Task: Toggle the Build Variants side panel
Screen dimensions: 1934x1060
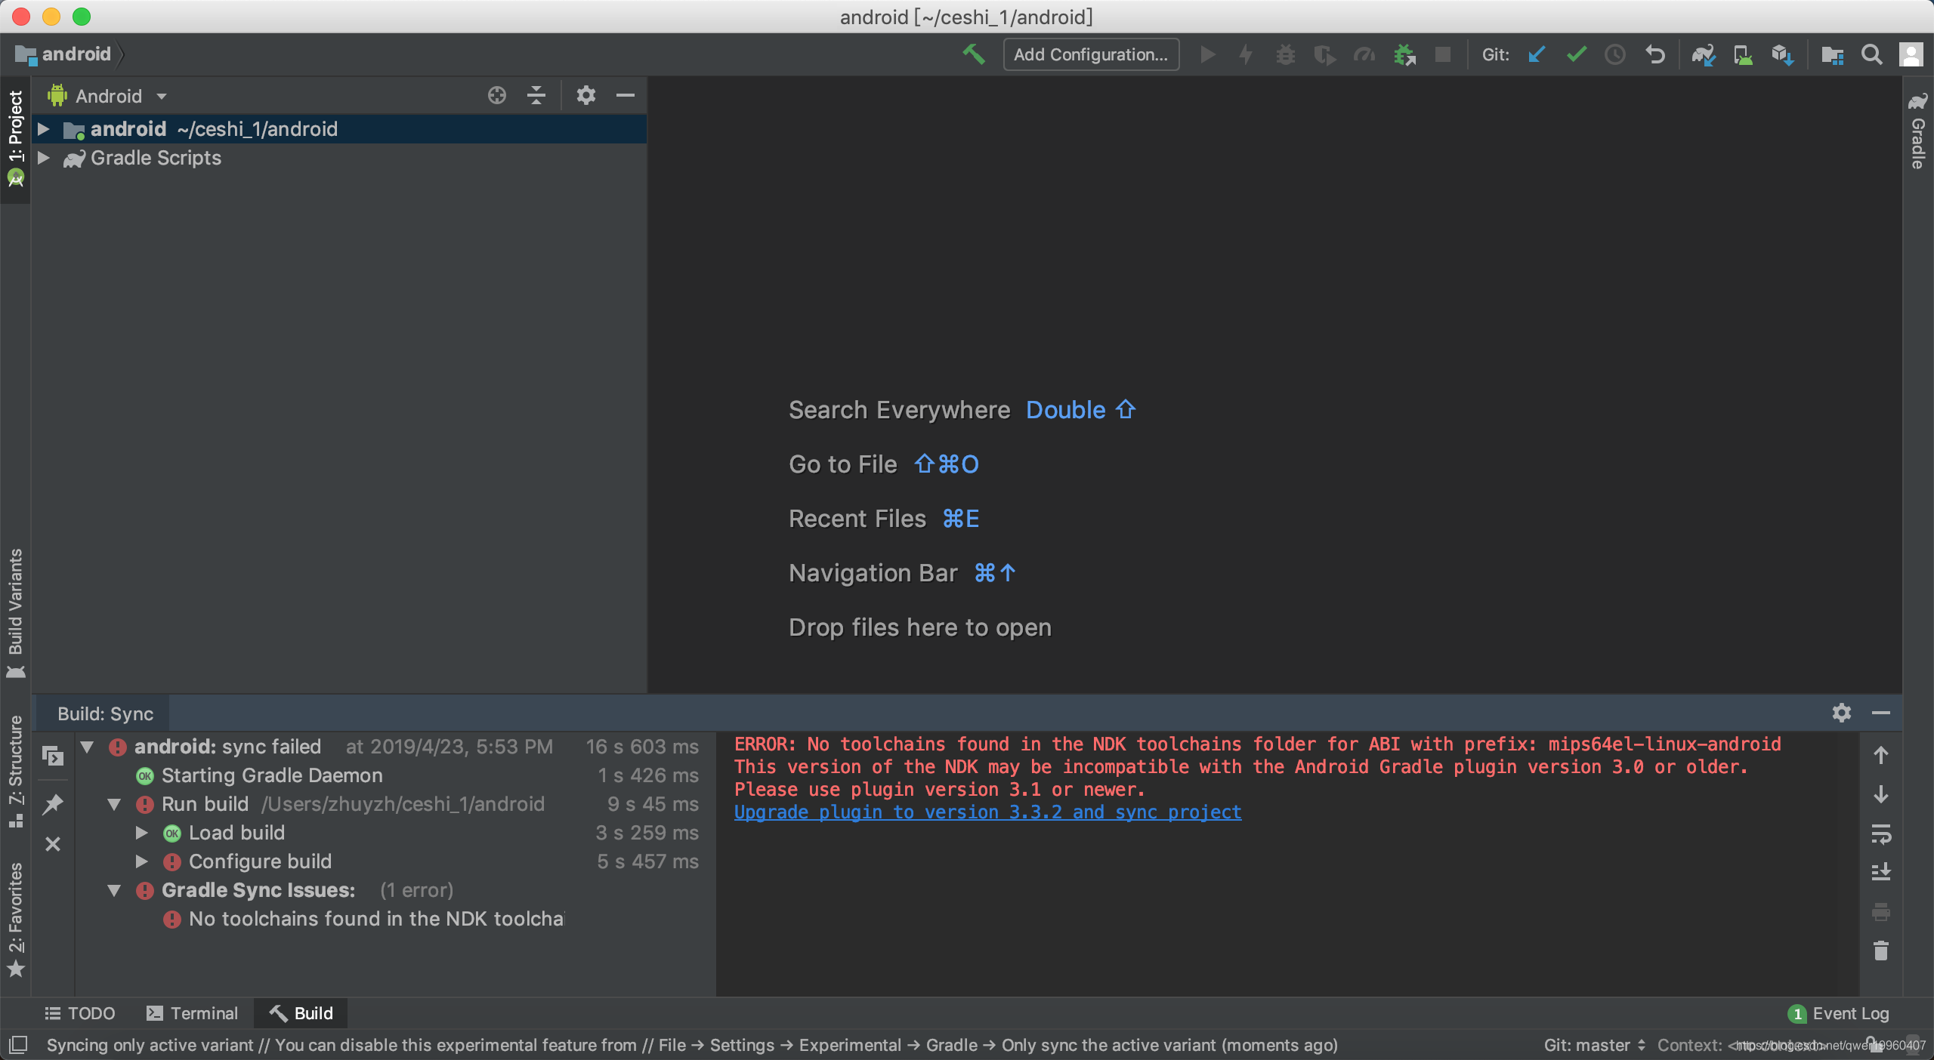Action: 15,612
